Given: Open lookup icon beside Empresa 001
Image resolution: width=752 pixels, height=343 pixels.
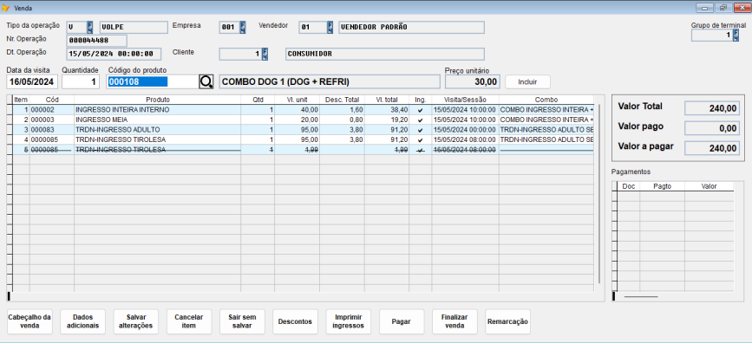Looking at the screenshot, I should click(243, 28).
